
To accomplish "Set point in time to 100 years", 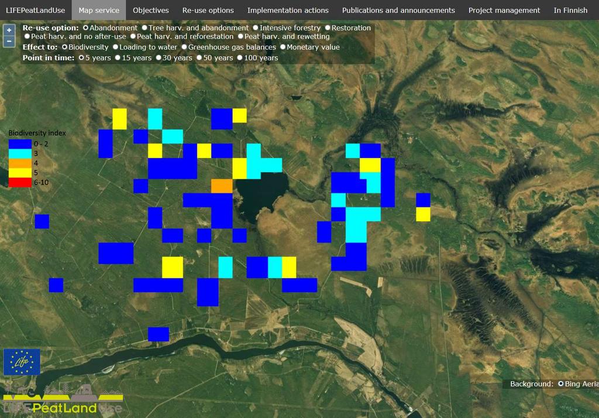I will [x=239, y=58].
